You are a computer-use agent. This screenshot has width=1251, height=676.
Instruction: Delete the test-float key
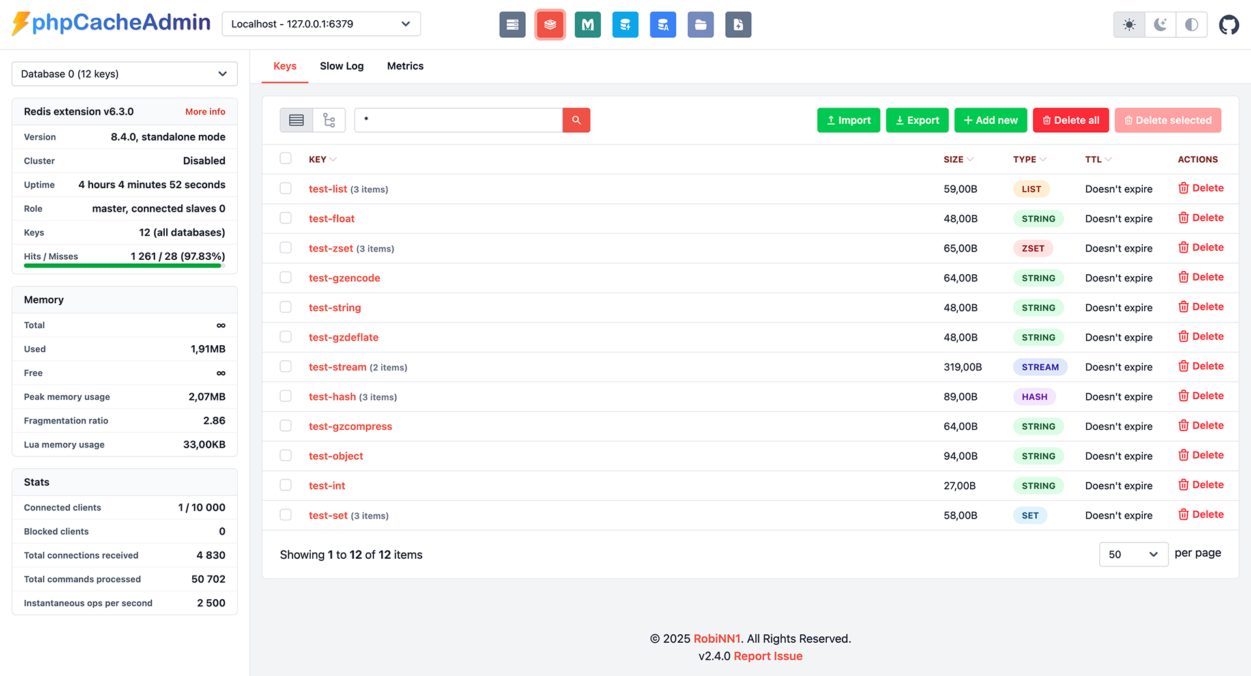(1201, 218)
